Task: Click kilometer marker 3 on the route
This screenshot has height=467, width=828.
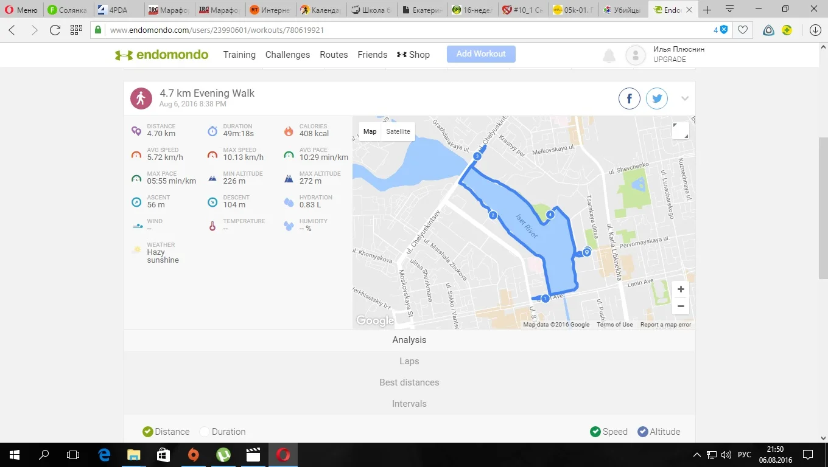Action: (477, 156)
